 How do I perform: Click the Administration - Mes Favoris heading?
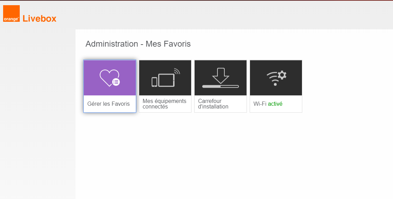coord(138,44)
